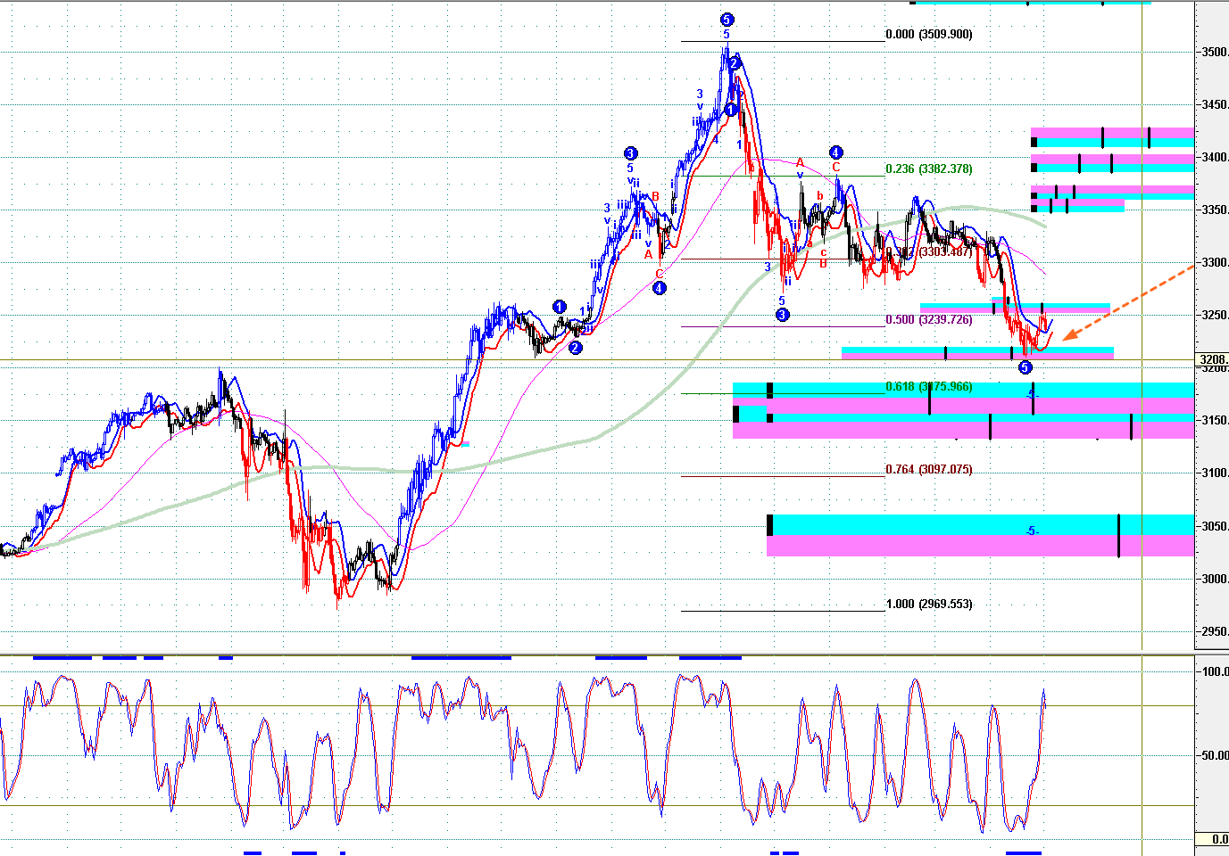Select the circled wave 5 marker at the 3208 low
Image resolution: width=1229 pixels, height=856 pixels.
[1025, 367]
